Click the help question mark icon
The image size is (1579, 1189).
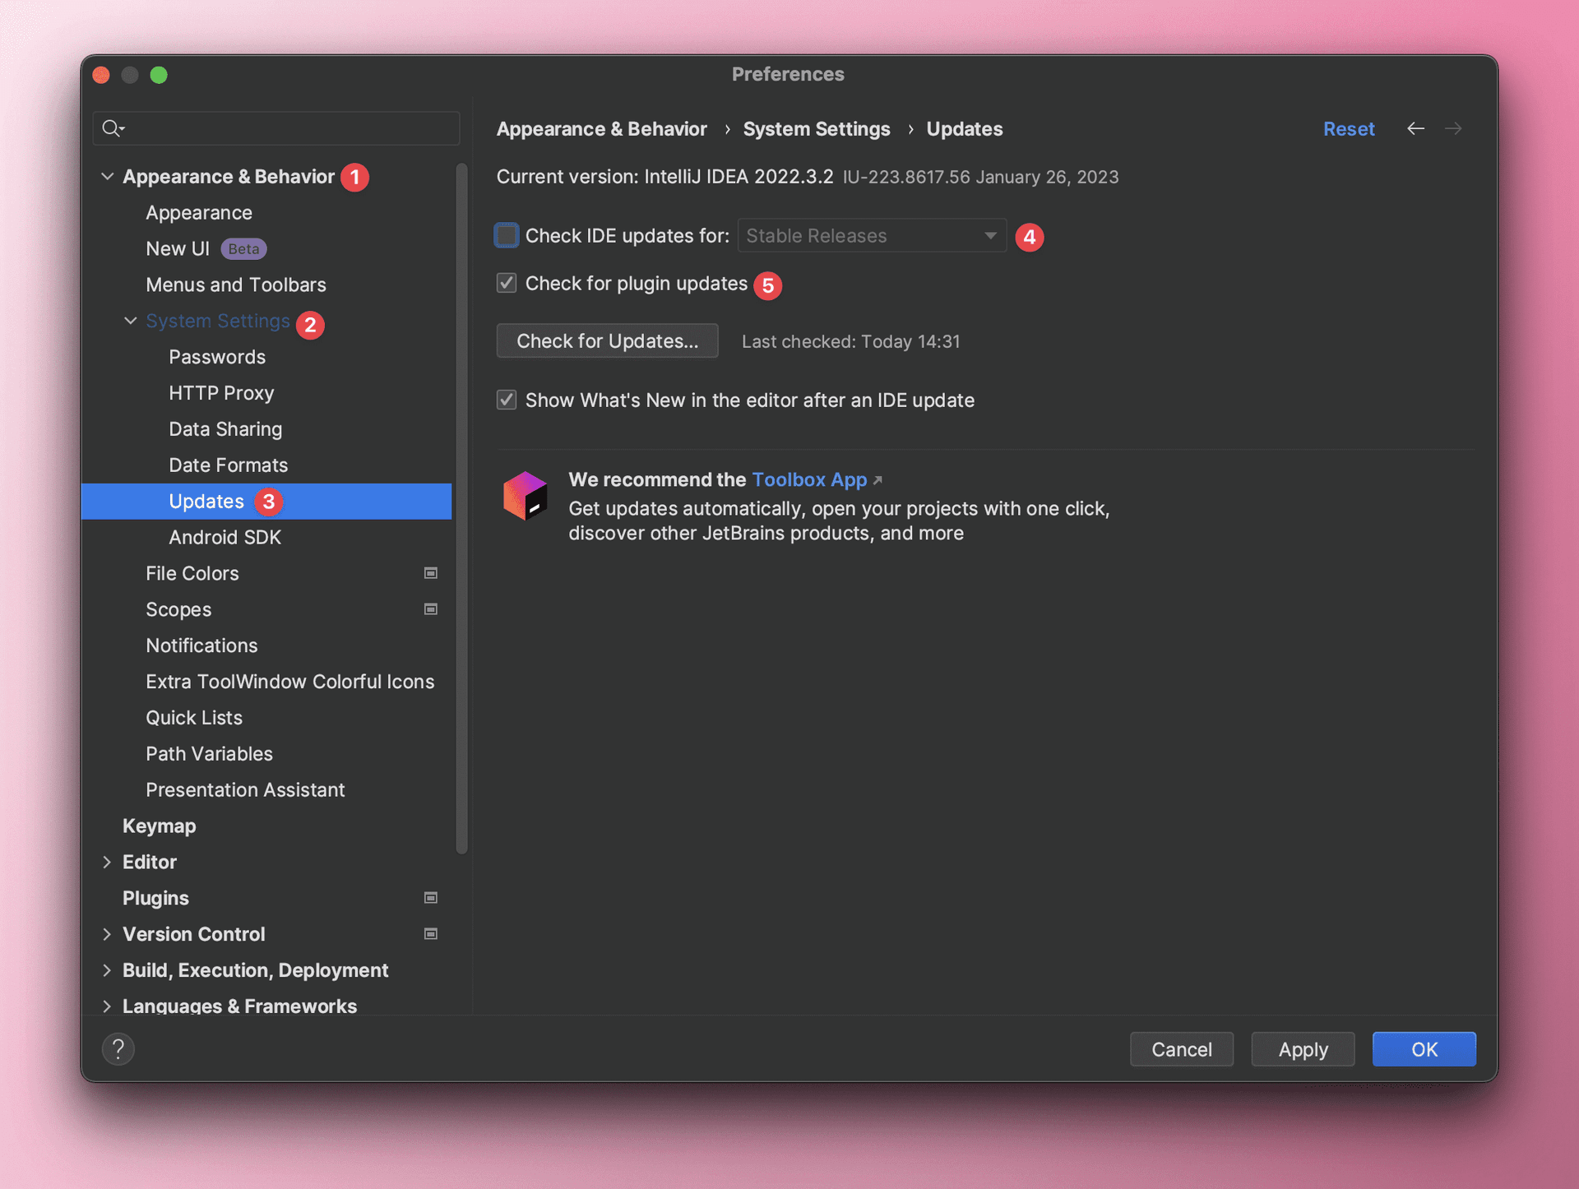pos(118,1049)
